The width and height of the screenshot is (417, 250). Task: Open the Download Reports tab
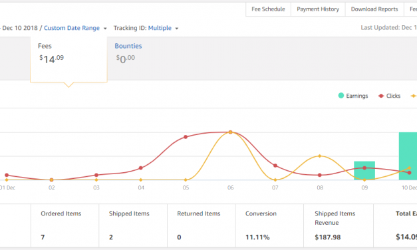(x=374, y=9)
